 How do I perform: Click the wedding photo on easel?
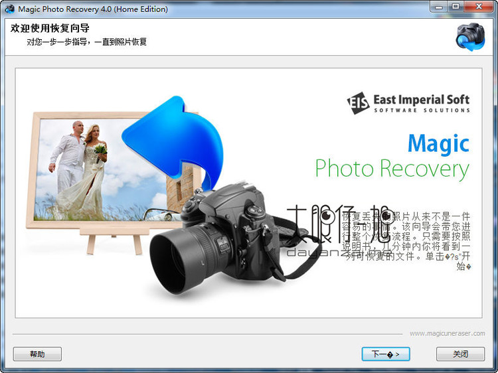click(x=102, y=170)
